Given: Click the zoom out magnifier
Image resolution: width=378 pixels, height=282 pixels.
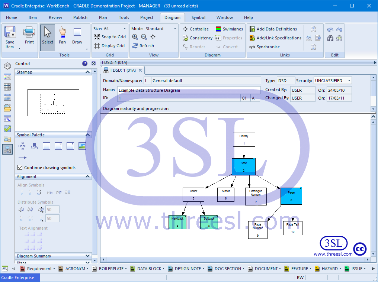Looking at the screenshot, I should click(x=144, y=37).
